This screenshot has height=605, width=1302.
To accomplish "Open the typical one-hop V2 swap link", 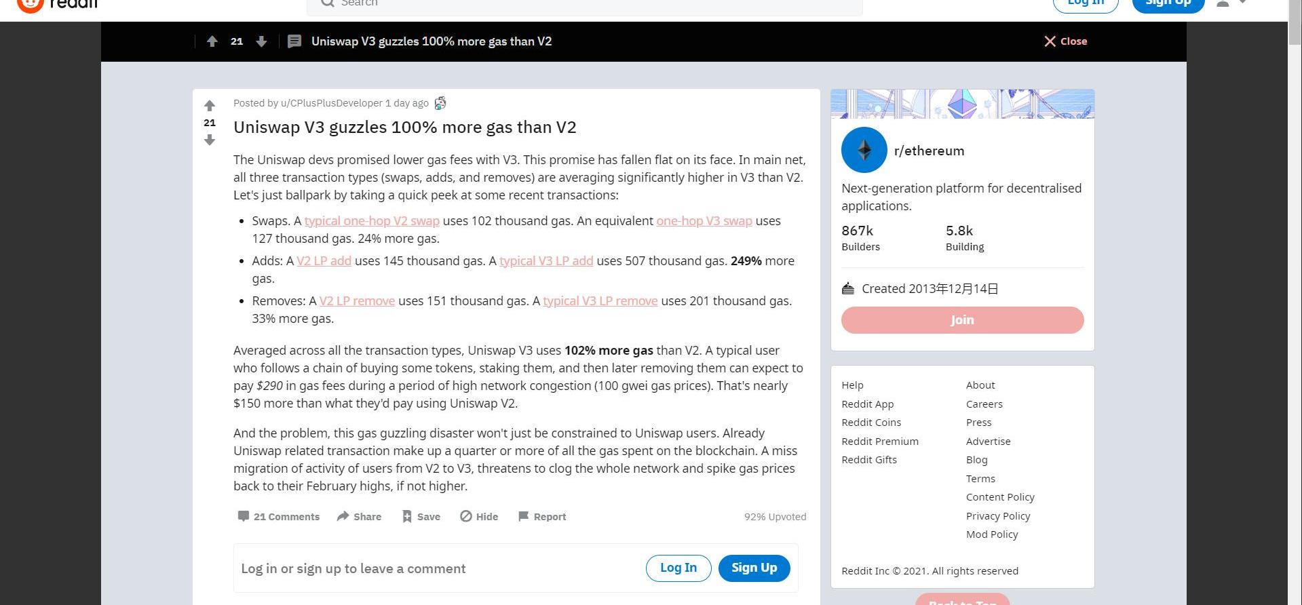I will pos(372,221).
